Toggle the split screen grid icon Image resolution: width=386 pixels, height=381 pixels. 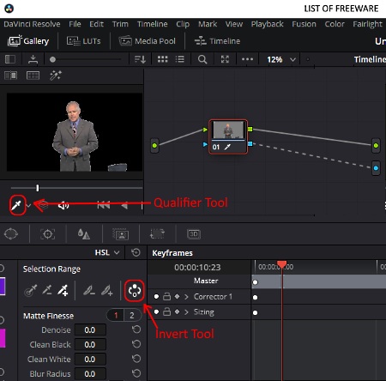click(33, 76)
